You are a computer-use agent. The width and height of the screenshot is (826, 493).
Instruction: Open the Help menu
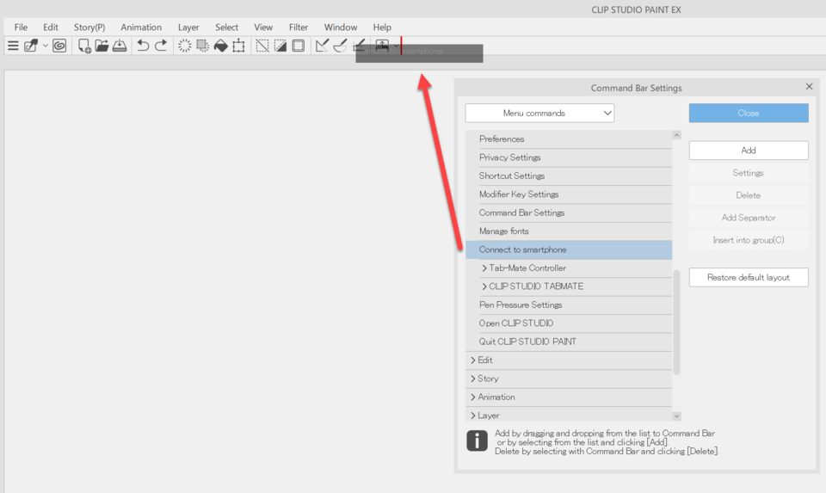[382, 28]
